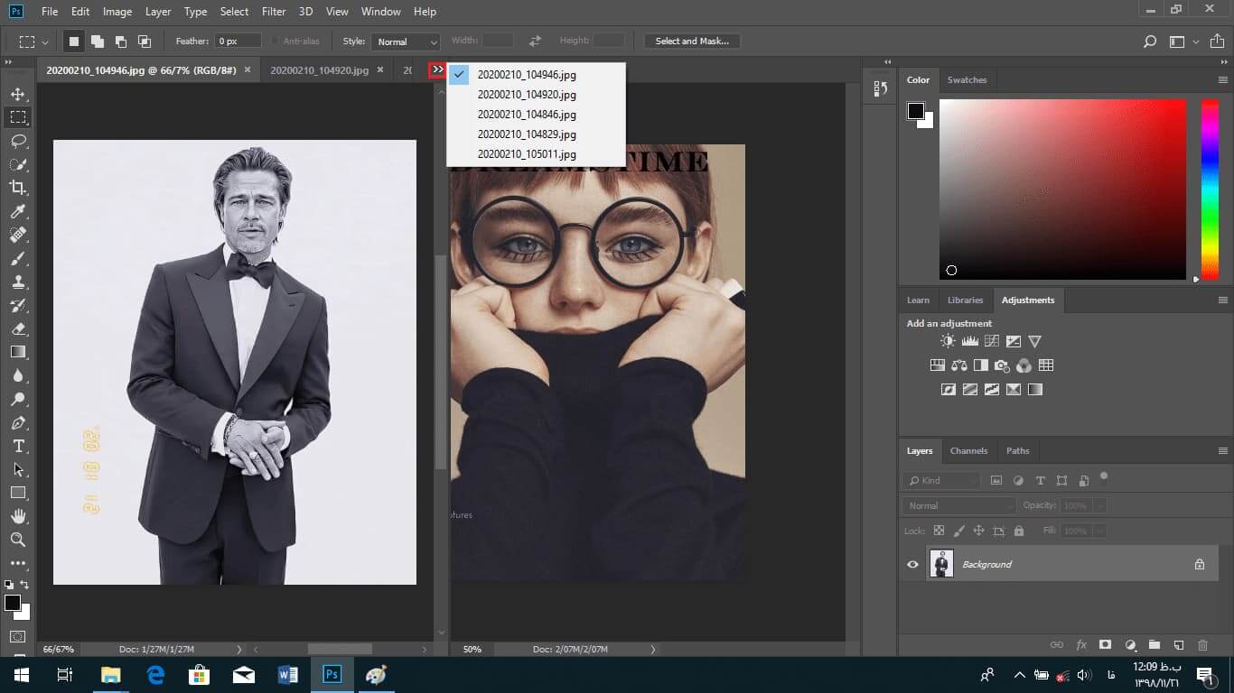
Task: Select the Pen tool
Action: pyautogui.click(x=18, y=422)
